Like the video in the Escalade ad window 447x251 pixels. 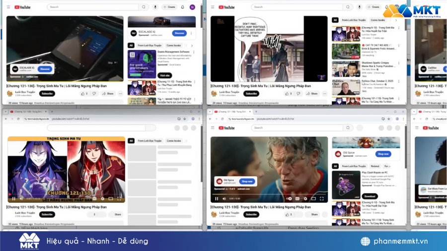[83, 93]
